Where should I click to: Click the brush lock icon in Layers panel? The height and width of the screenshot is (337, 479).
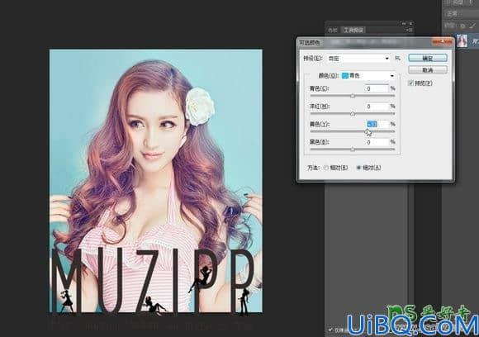(x=473, y=26)
